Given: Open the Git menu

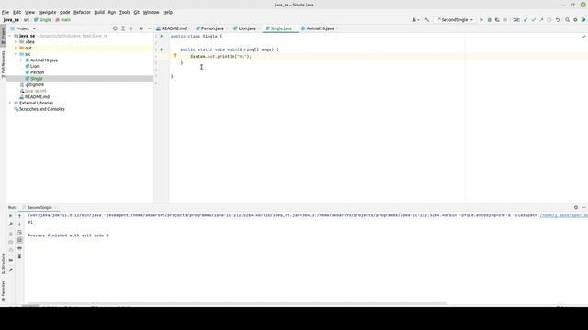Looking at the screenshot, I should tap(137, 12).
